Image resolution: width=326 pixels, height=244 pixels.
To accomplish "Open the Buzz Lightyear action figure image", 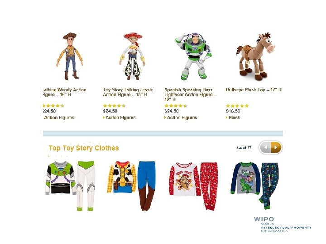I will [193, 56].
